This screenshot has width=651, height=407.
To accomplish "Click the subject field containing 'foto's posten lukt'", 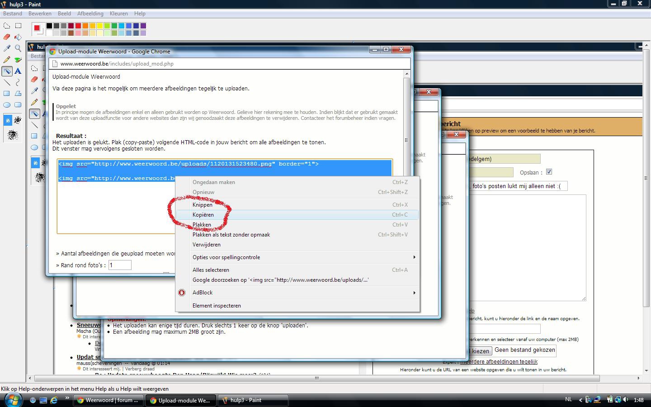I will [518, 186].
